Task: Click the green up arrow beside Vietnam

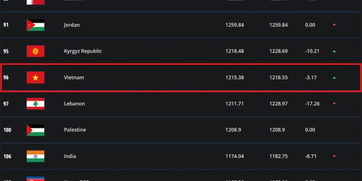Action: click(334, 77)
